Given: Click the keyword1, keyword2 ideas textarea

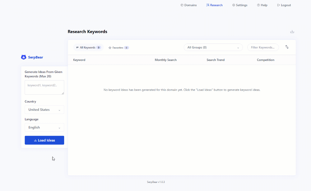Looking at the screenshot, I should point(44,87).
